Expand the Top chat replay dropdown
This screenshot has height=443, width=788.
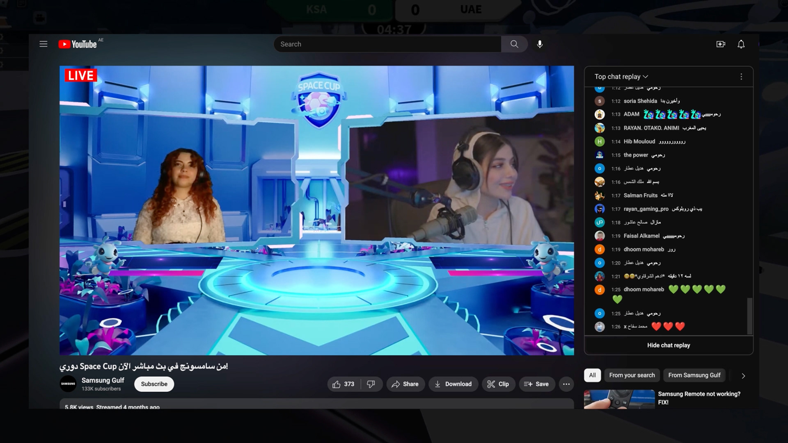[x=621, y=77]
